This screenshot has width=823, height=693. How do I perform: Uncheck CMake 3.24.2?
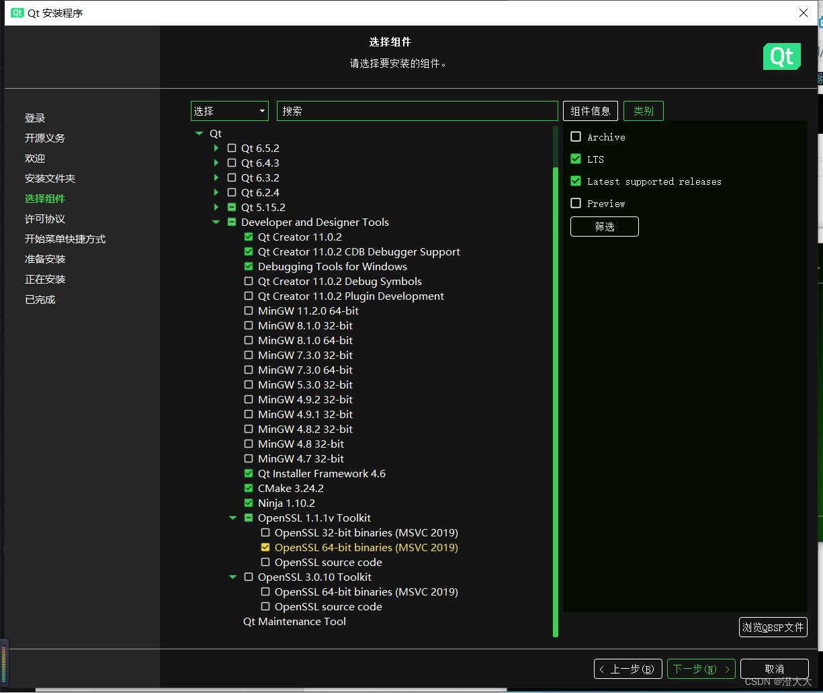(x=249, y=488)
